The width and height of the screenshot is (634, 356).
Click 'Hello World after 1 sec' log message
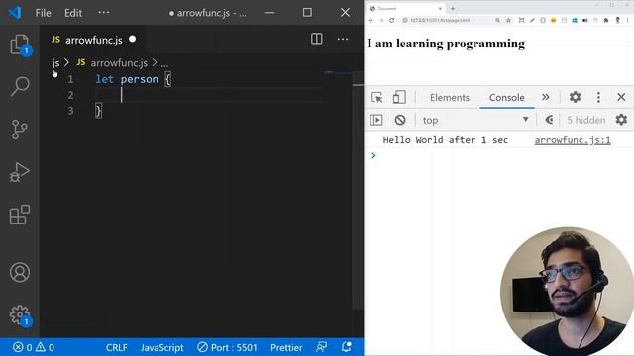[x=445, y=140]
